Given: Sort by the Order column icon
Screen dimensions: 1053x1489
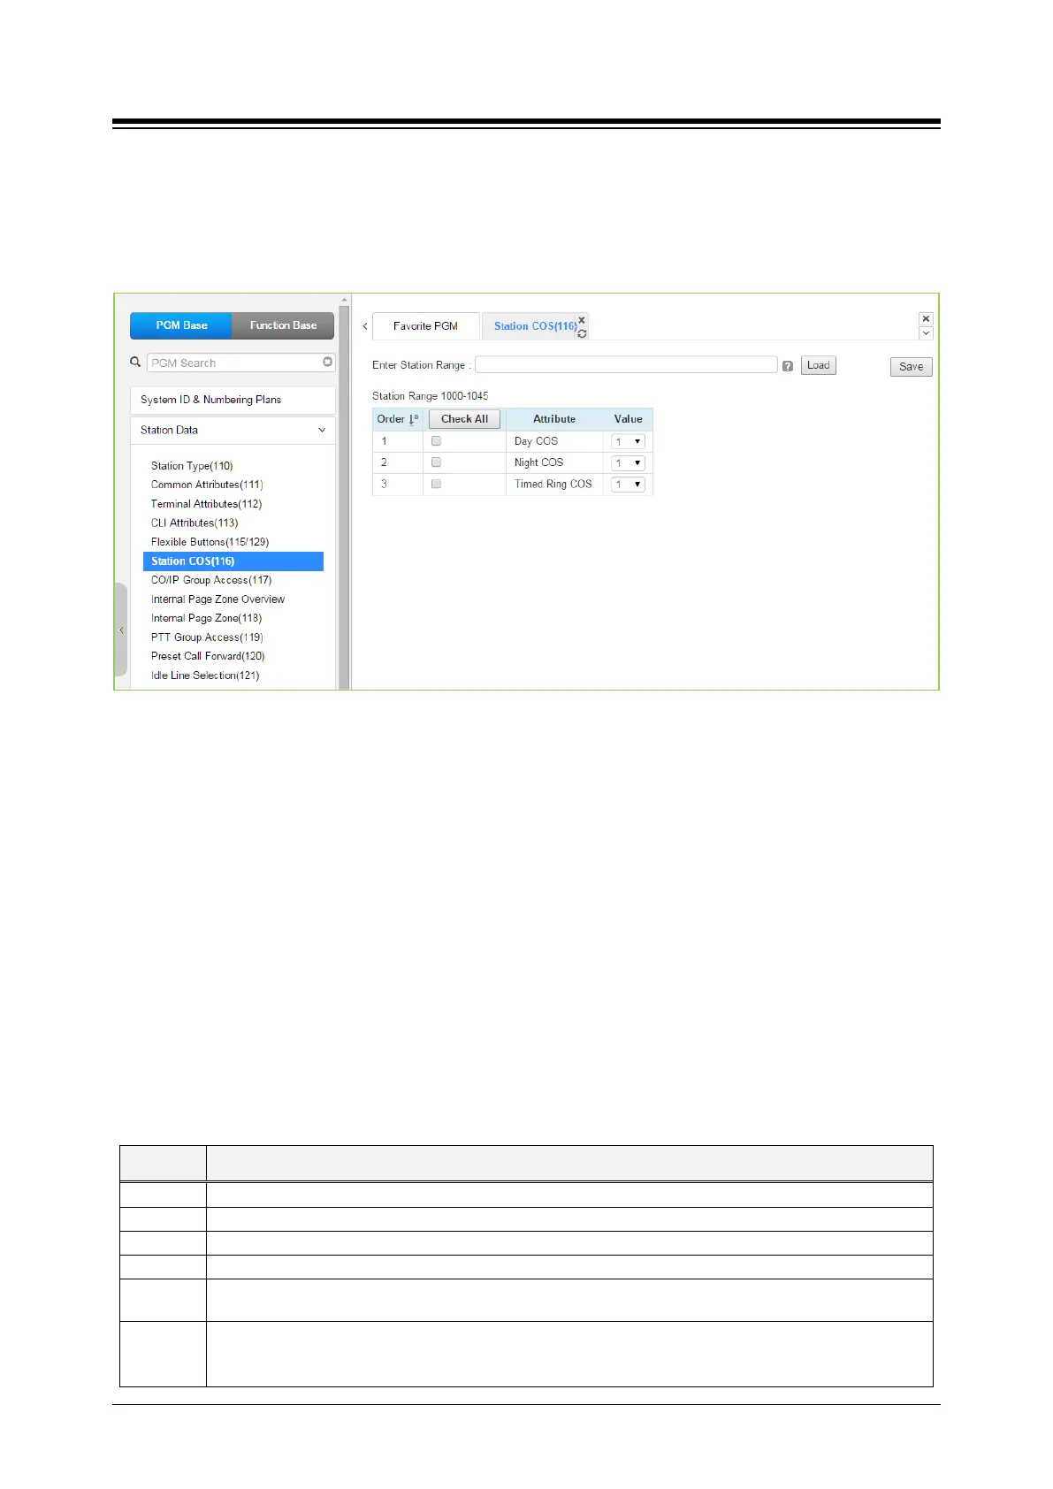Looking at the screenshot, I should pyautogui.click(x=413, y=419).
